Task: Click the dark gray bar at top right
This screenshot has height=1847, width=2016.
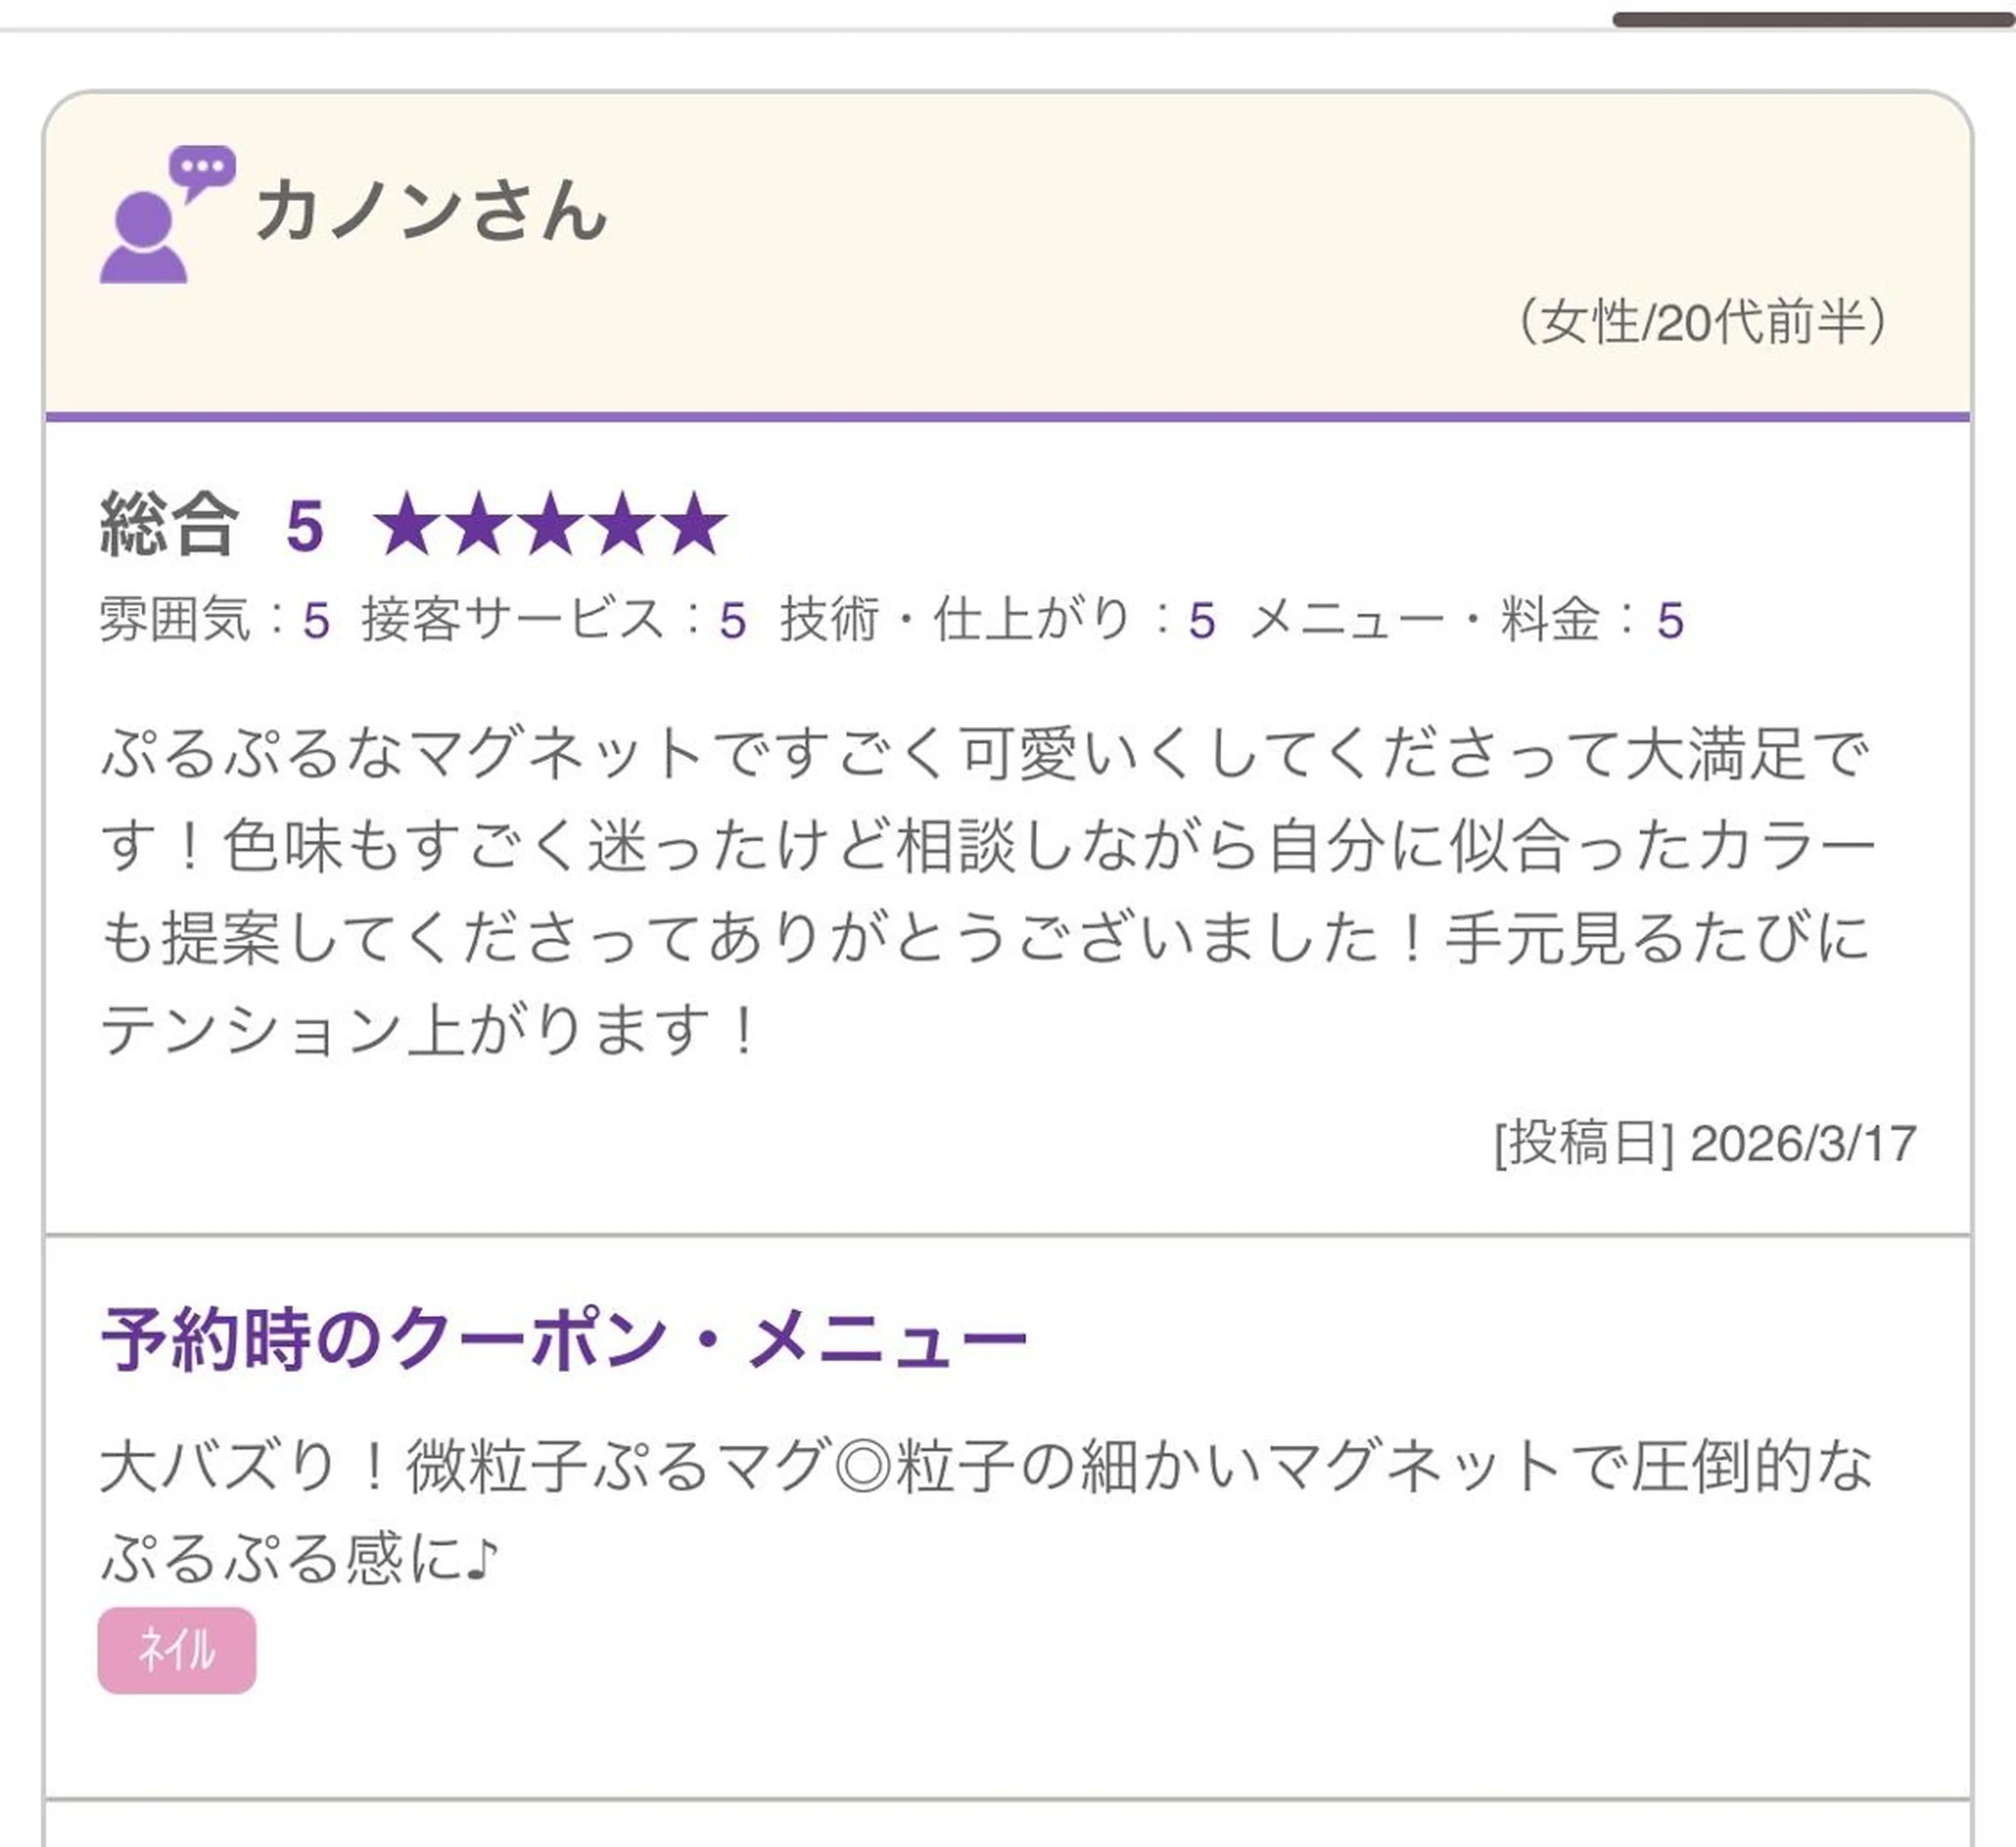Action: pos(1812,19)
